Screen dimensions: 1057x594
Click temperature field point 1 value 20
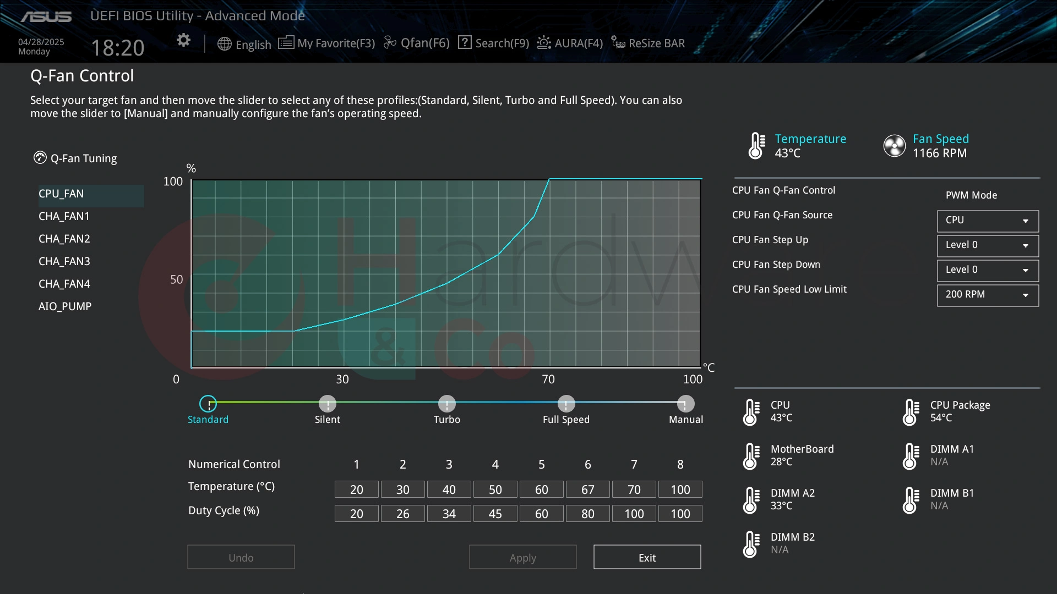[x=356, y=490]
